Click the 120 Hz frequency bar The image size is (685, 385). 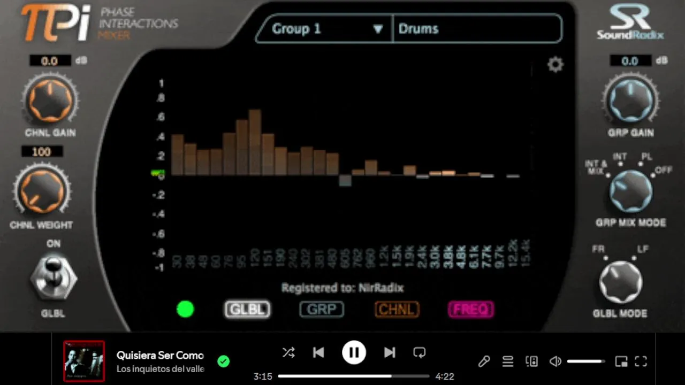point(255,142)
